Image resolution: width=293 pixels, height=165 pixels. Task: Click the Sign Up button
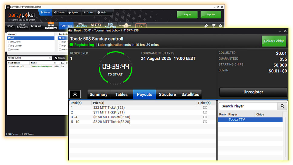pos(211,15)
